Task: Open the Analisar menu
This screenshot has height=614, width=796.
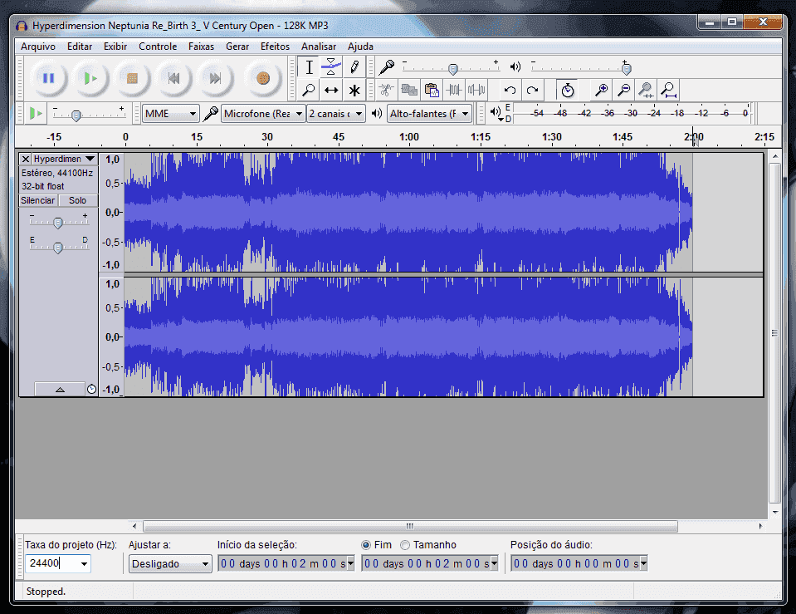Action: point(318,47)
